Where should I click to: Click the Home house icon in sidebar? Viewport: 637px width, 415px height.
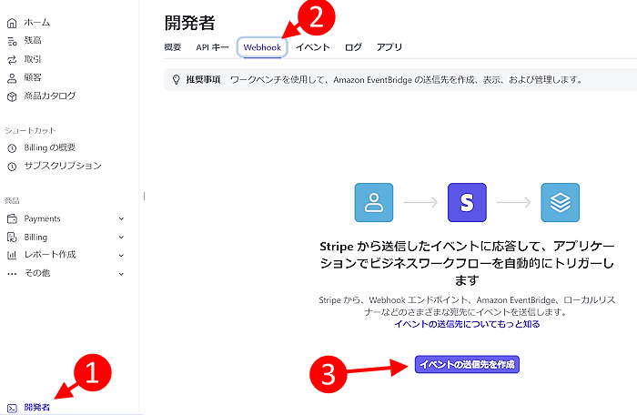[x=12, y=23]
